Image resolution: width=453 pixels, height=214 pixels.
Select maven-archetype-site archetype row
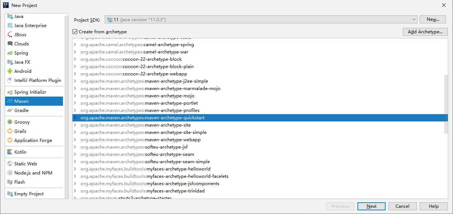(x=260, y=125)
